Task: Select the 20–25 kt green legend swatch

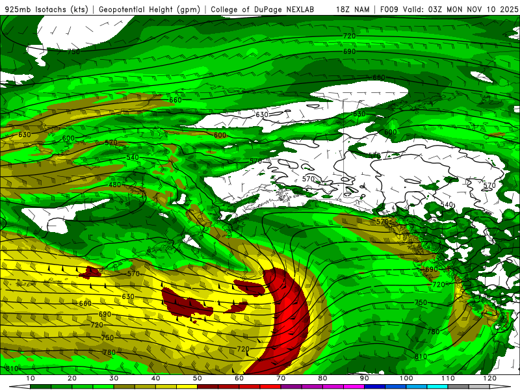Action: 83,387
